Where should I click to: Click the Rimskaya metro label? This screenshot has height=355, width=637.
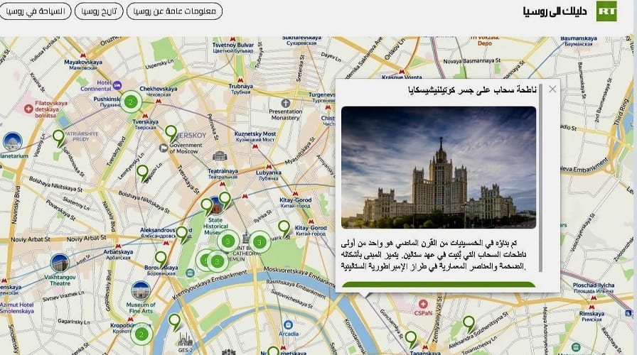591,317
